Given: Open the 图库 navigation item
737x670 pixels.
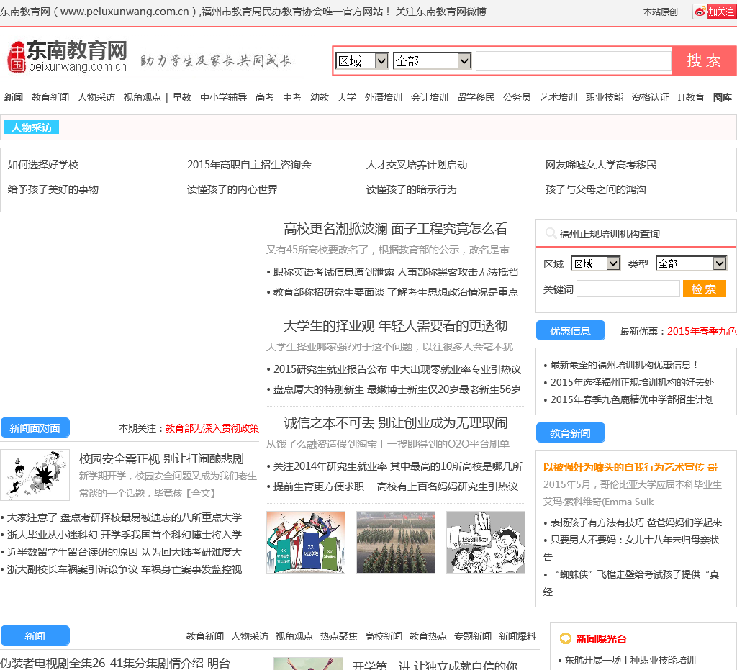Looking at the screenshot, I should 723,97.
